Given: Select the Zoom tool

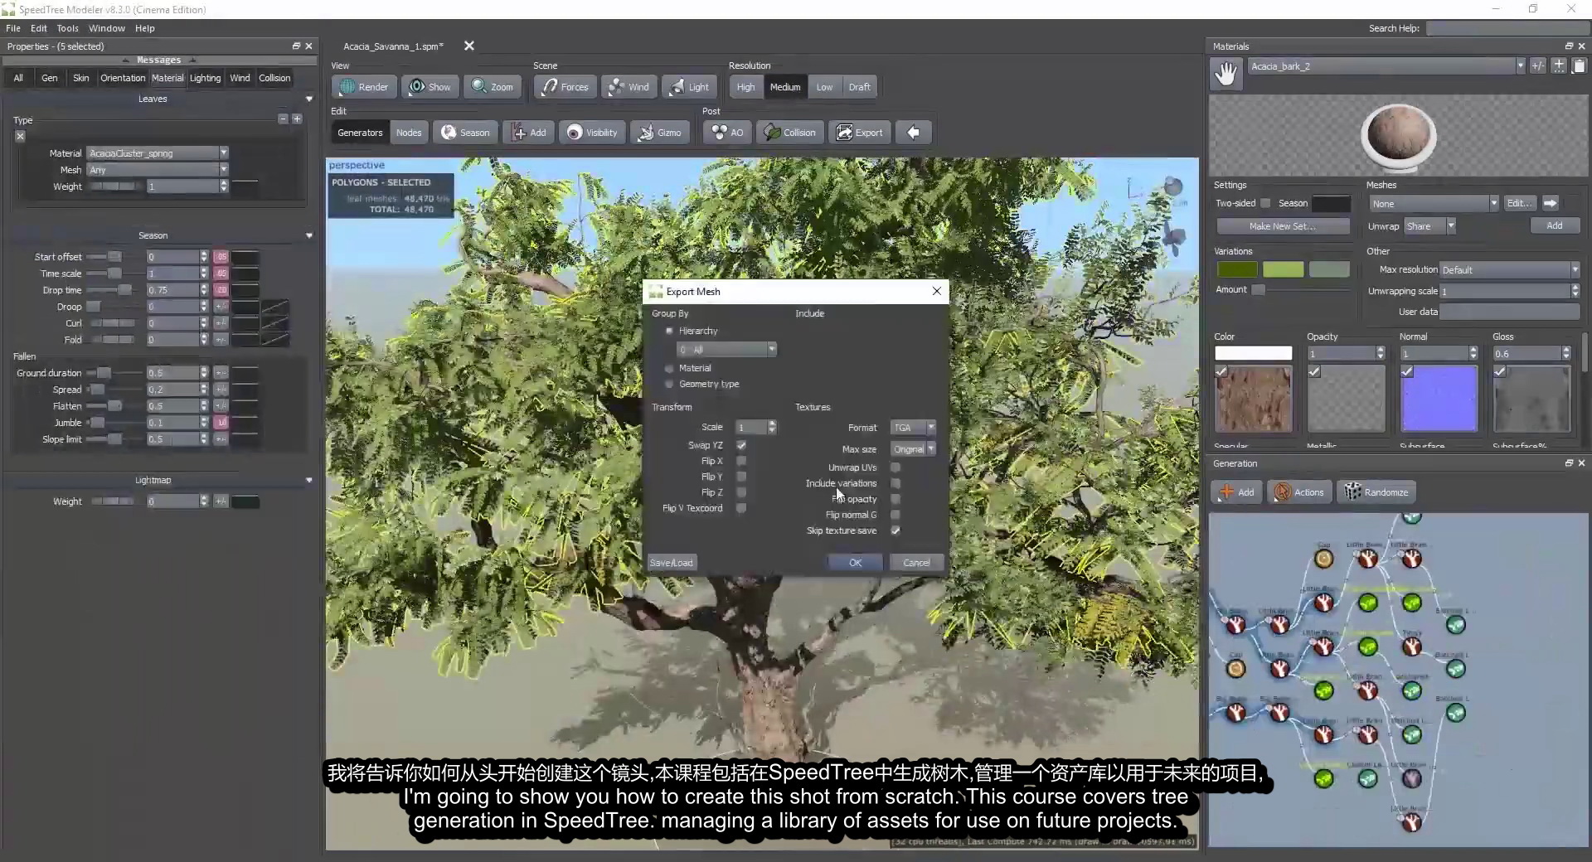Looking at the screenshot, I should tap(493, 87).
